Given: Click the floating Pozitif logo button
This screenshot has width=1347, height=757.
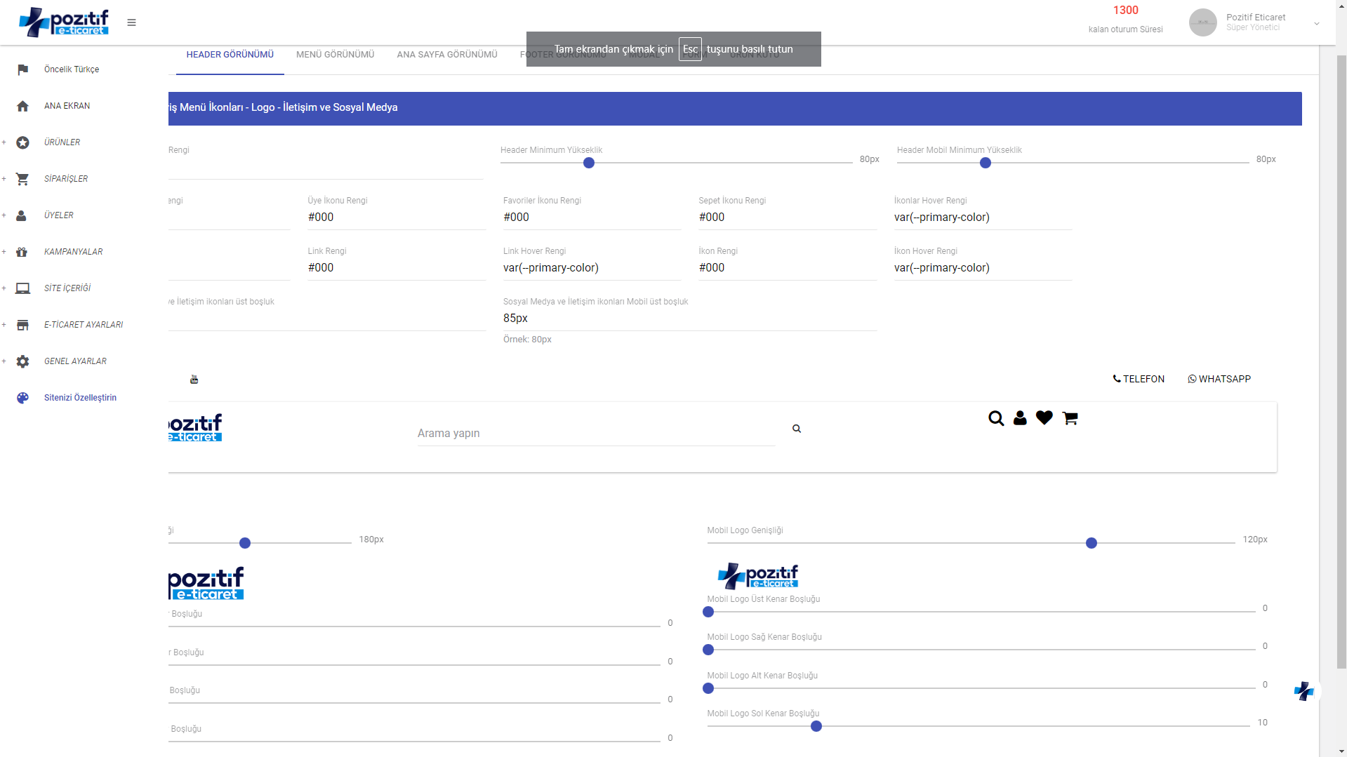Looking at the screenshot, I should click(x=1303, y=691).
